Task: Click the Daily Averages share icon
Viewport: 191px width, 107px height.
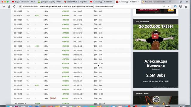Action: point(26,103)
